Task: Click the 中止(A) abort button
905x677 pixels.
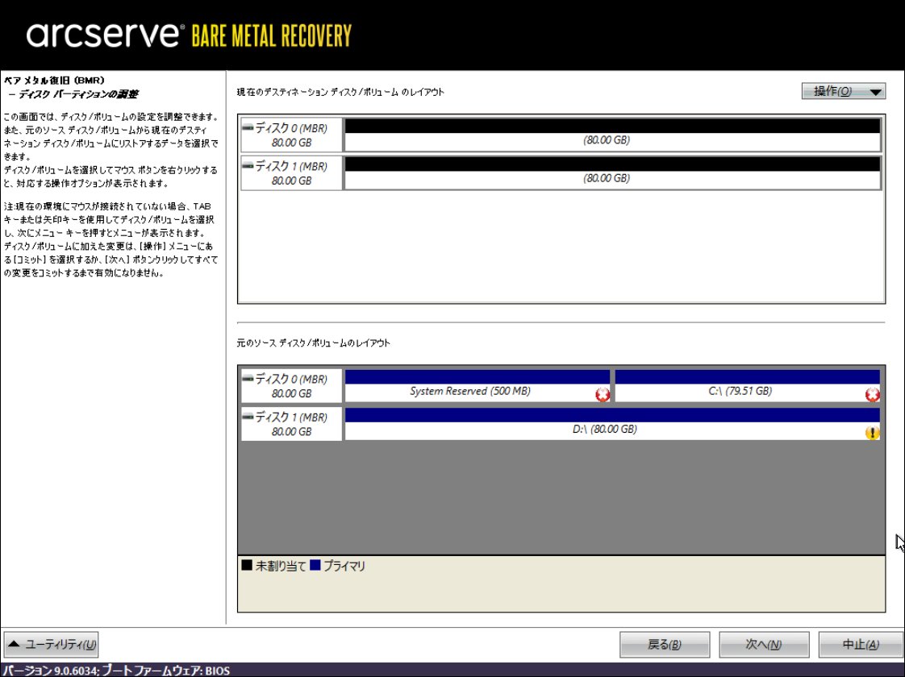Action: [861, 645]
